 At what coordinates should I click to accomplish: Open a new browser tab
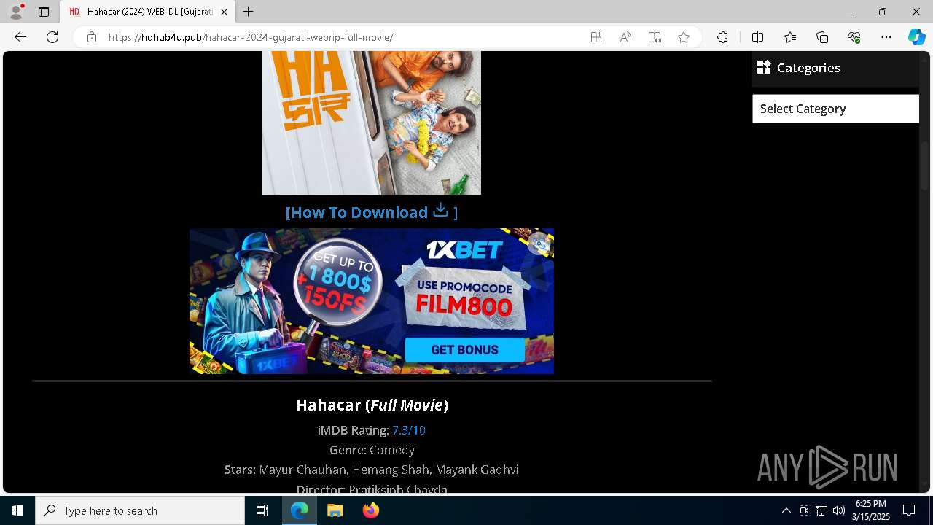pos(249,12)
